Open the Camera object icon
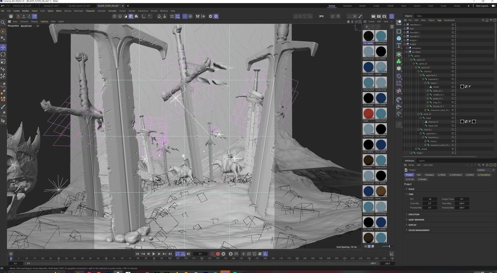497x273 pixels. click(399, 107)
